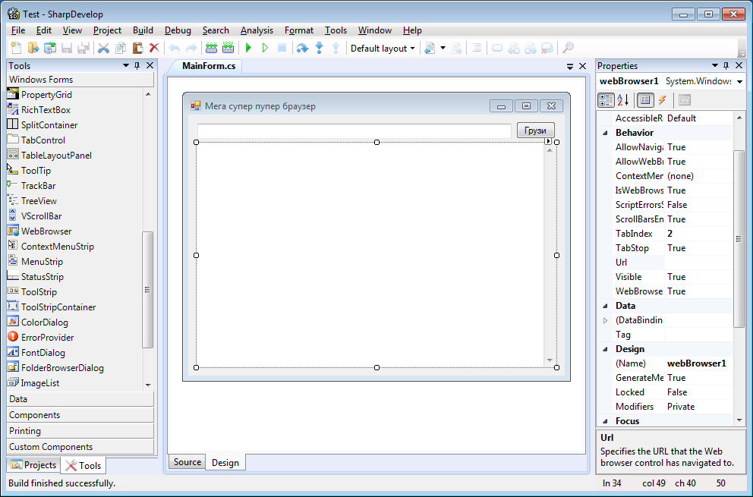Click the Find magnifier toolbar icon
The height and width of the screenshot is (497, 753).
point(568,48)
